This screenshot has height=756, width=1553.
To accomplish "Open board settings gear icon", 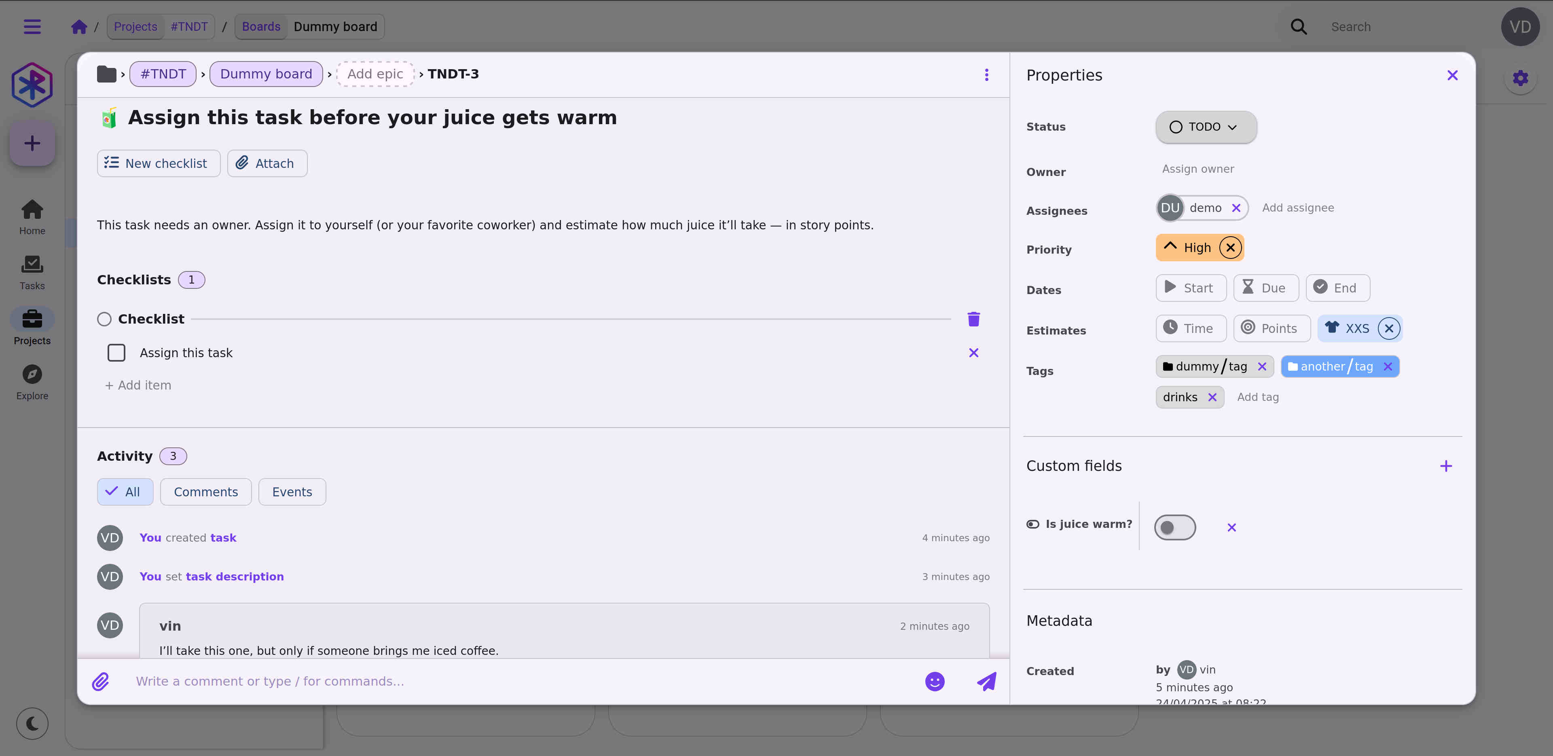I will (x=1520, y=78).
